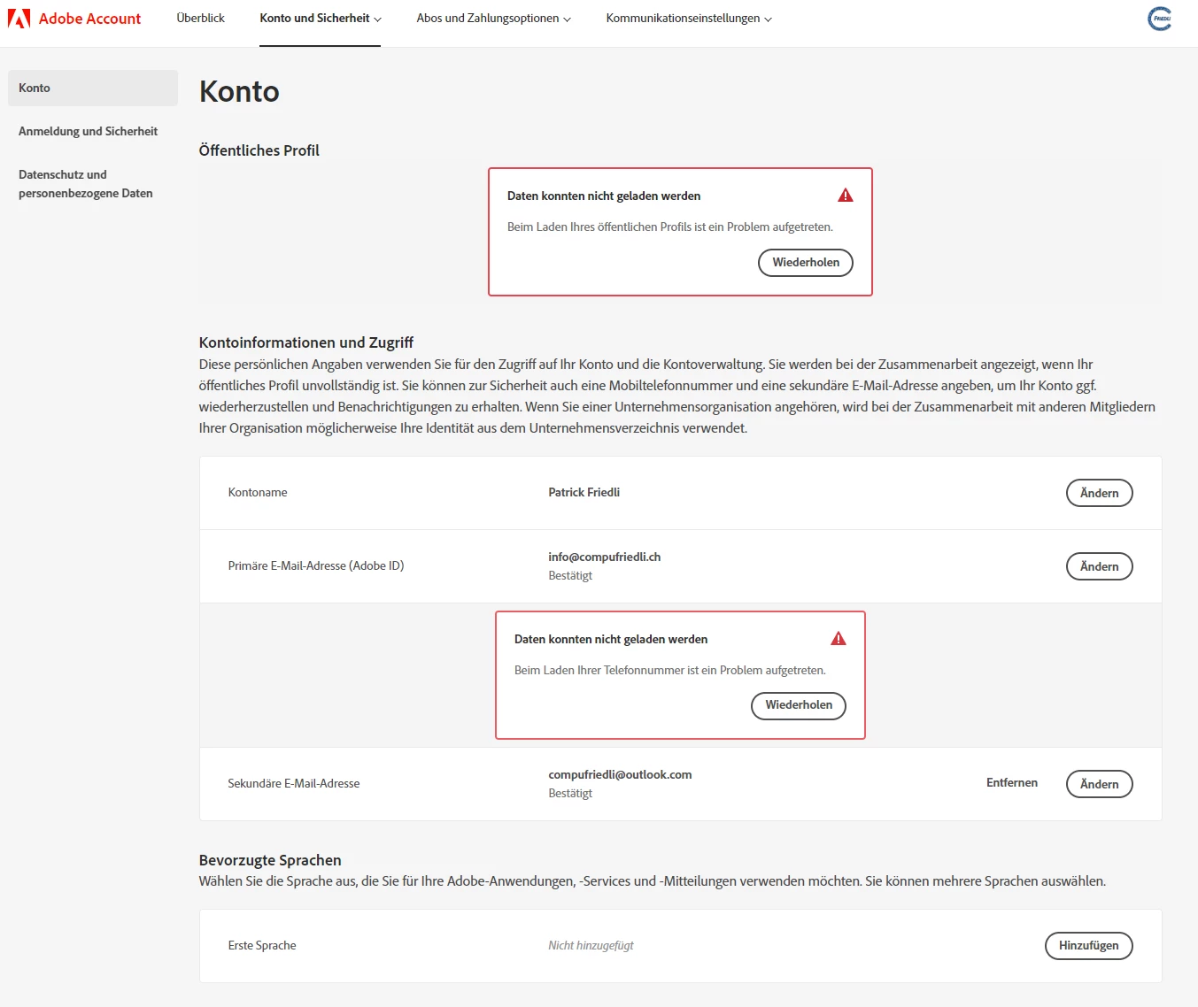Change the Kontoname
The image size is (1198, 1007).
[1100, 493]
